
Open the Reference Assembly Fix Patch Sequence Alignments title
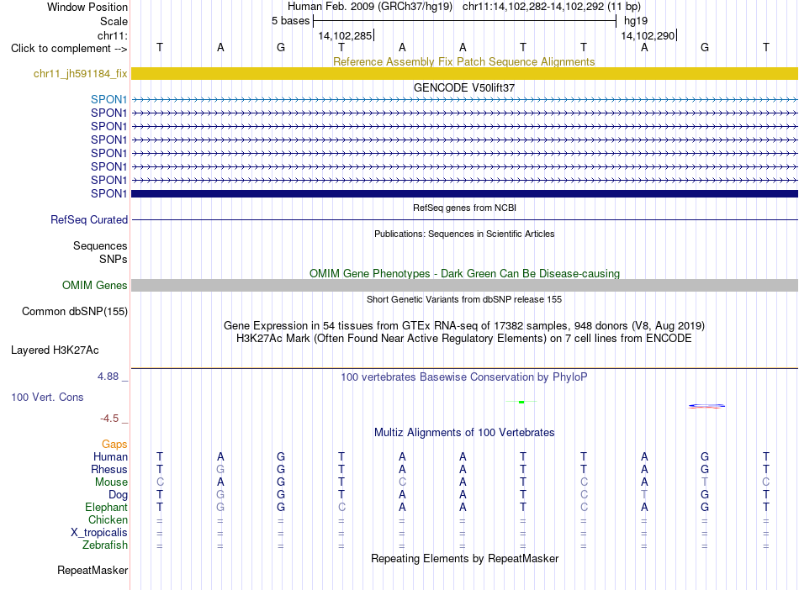pyautogui.click(x=463, y=61)
